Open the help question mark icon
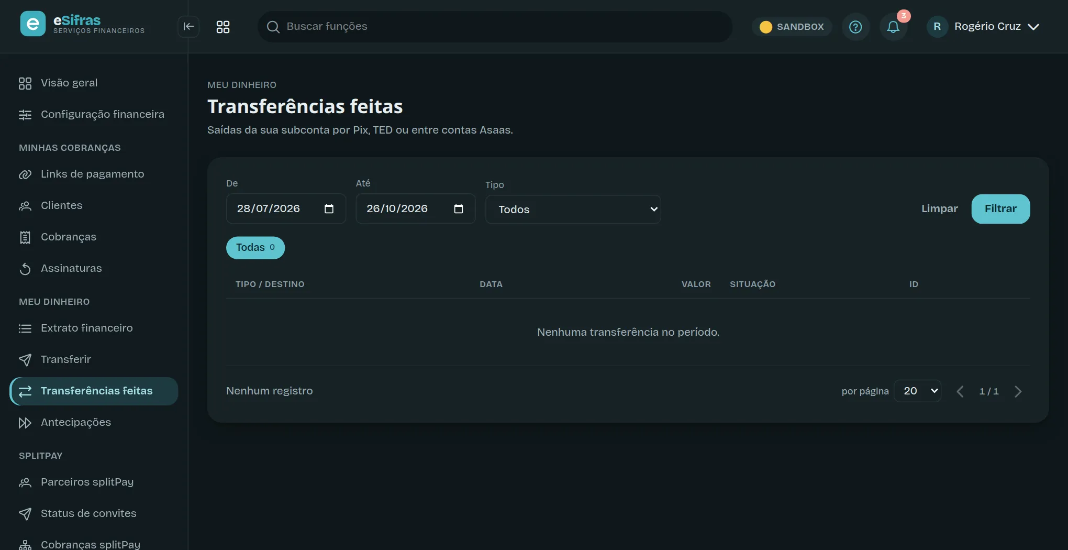 [x=855, y=27]
